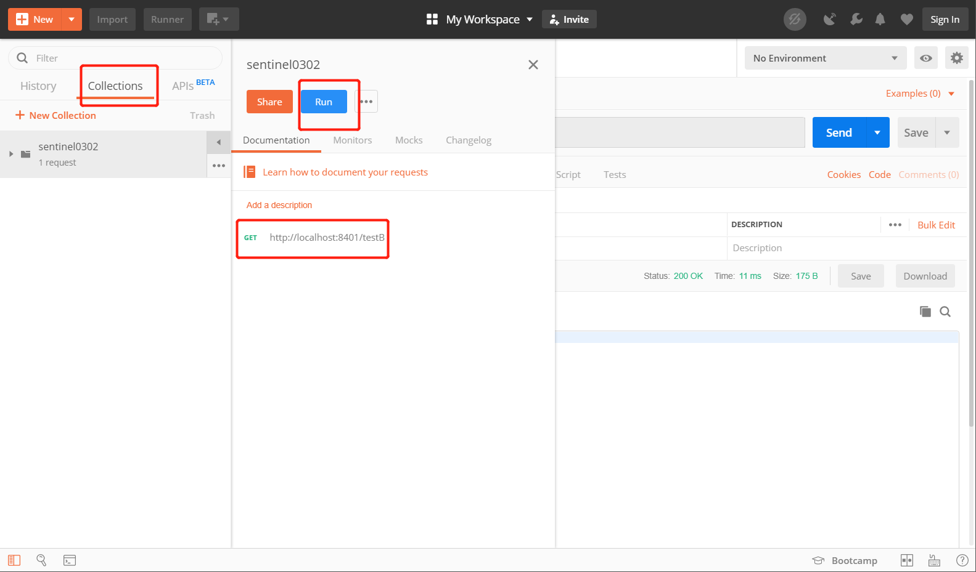Click the response Save button
976x572 pixels.
861,276
